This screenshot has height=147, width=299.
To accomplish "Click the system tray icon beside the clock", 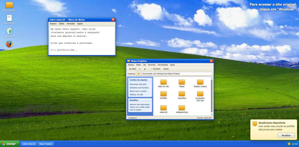I will tap(289, 144).
